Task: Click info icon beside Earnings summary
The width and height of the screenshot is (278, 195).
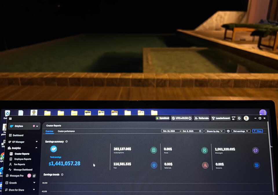Action: [x=67, y=142]
